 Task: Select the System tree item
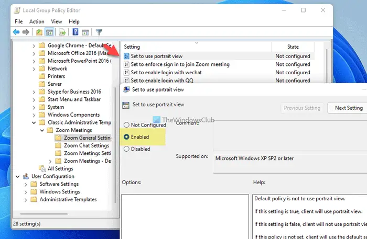[x=56, y=107]
